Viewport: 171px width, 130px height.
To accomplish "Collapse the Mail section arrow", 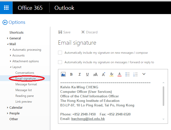I will 8,44.
